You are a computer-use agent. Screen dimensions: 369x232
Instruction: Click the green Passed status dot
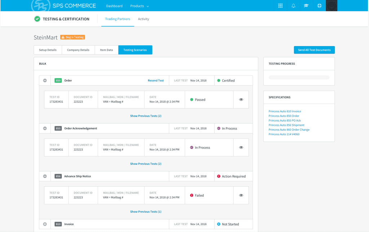192,100
